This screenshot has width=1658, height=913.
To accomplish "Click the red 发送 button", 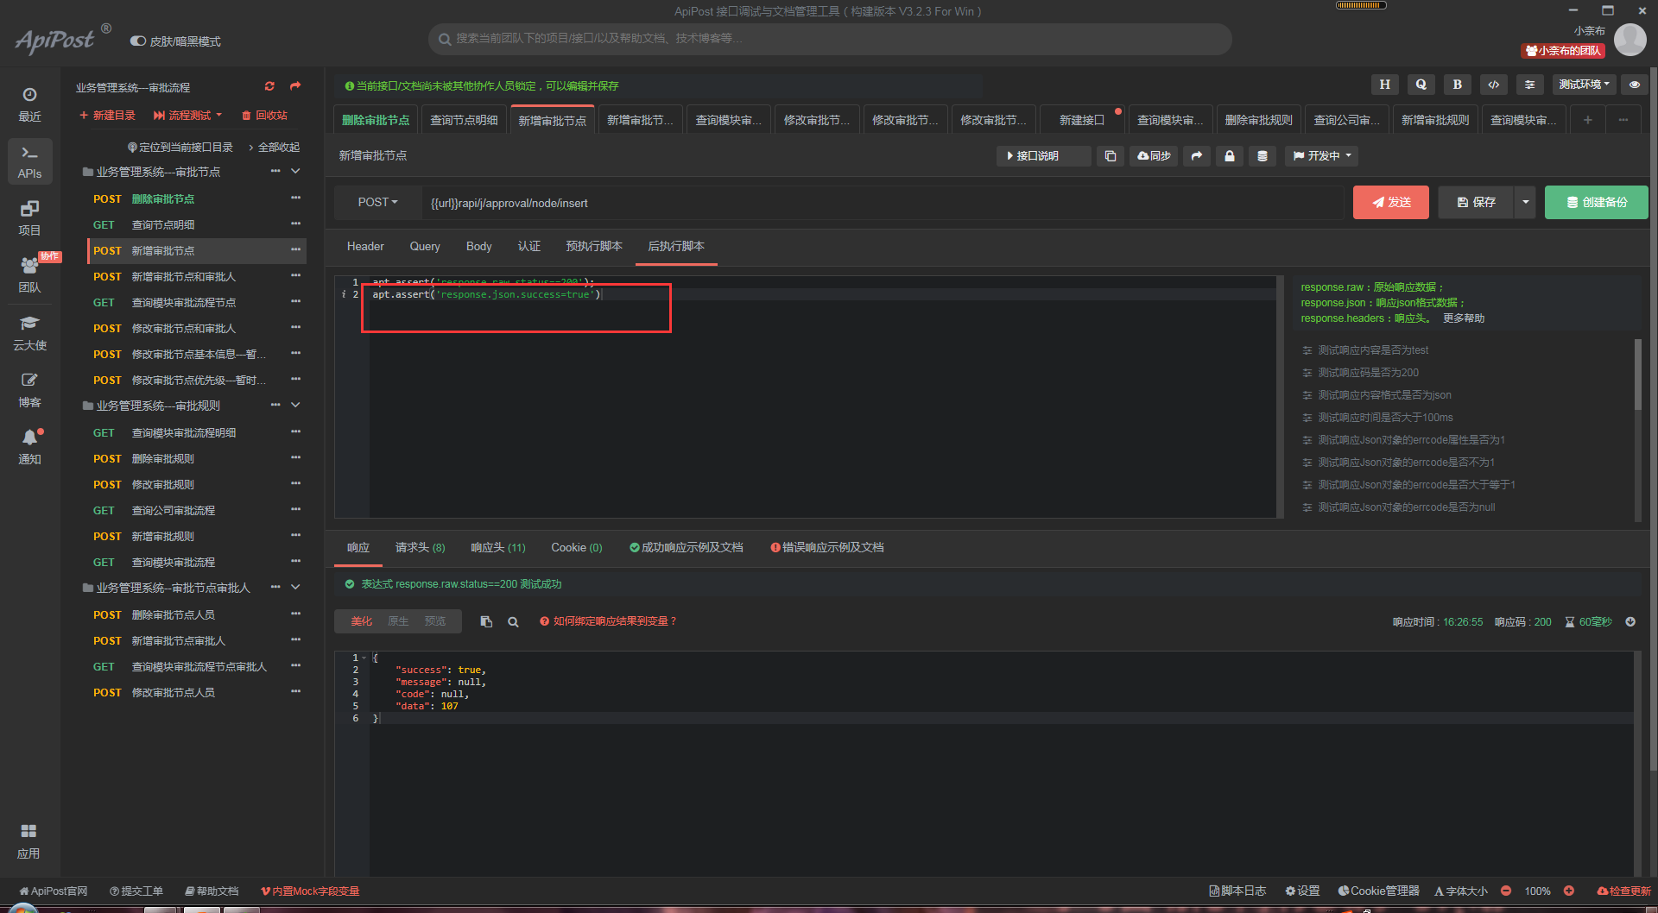I will point(1391,202).
